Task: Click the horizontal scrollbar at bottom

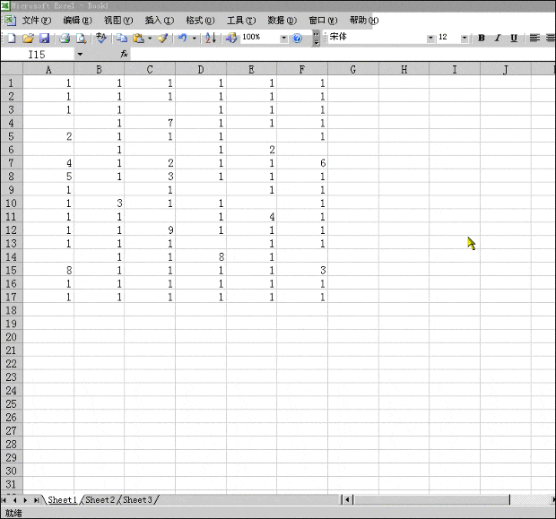Action: (x=430, y=500)
